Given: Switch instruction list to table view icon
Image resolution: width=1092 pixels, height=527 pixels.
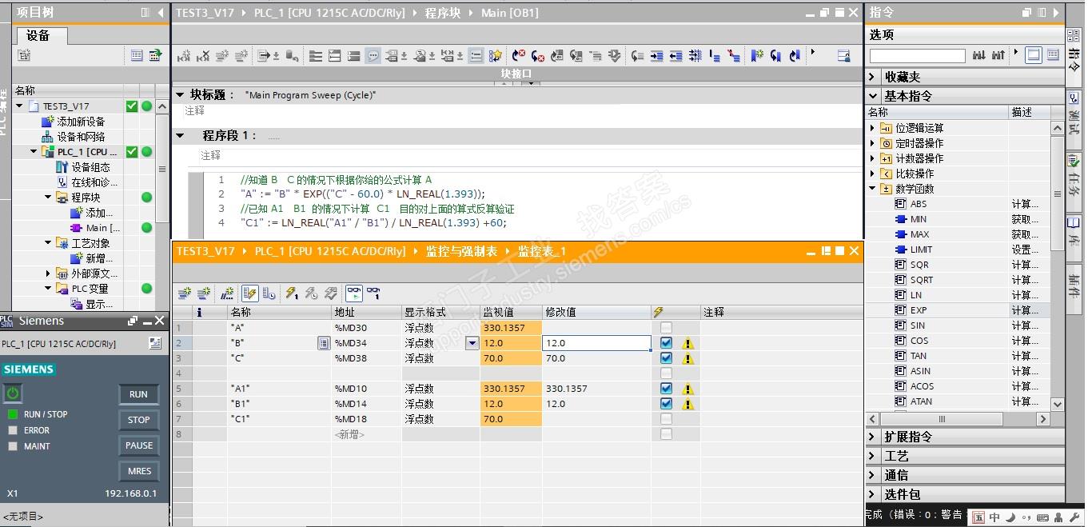Looking at the screenshot, I should tap(1053, 55).
